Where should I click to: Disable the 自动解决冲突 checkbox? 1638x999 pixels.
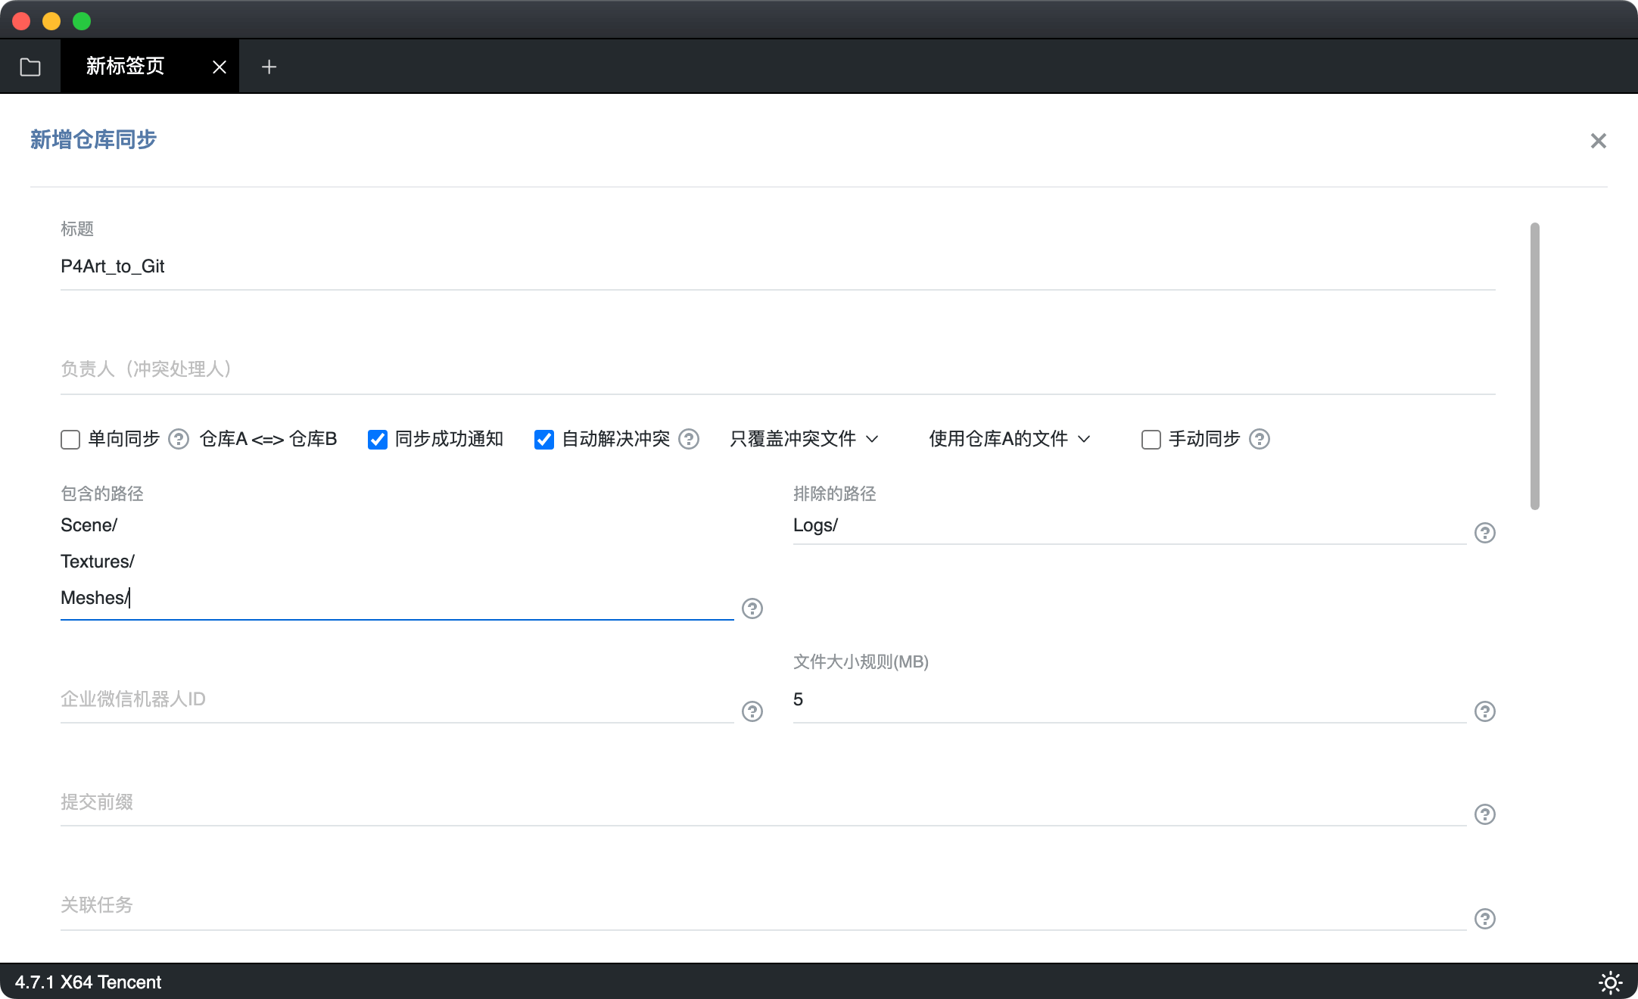pos(544,440)
